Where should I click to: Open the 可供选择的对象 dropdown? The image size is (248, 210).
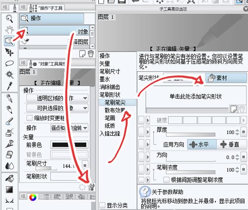57,108
